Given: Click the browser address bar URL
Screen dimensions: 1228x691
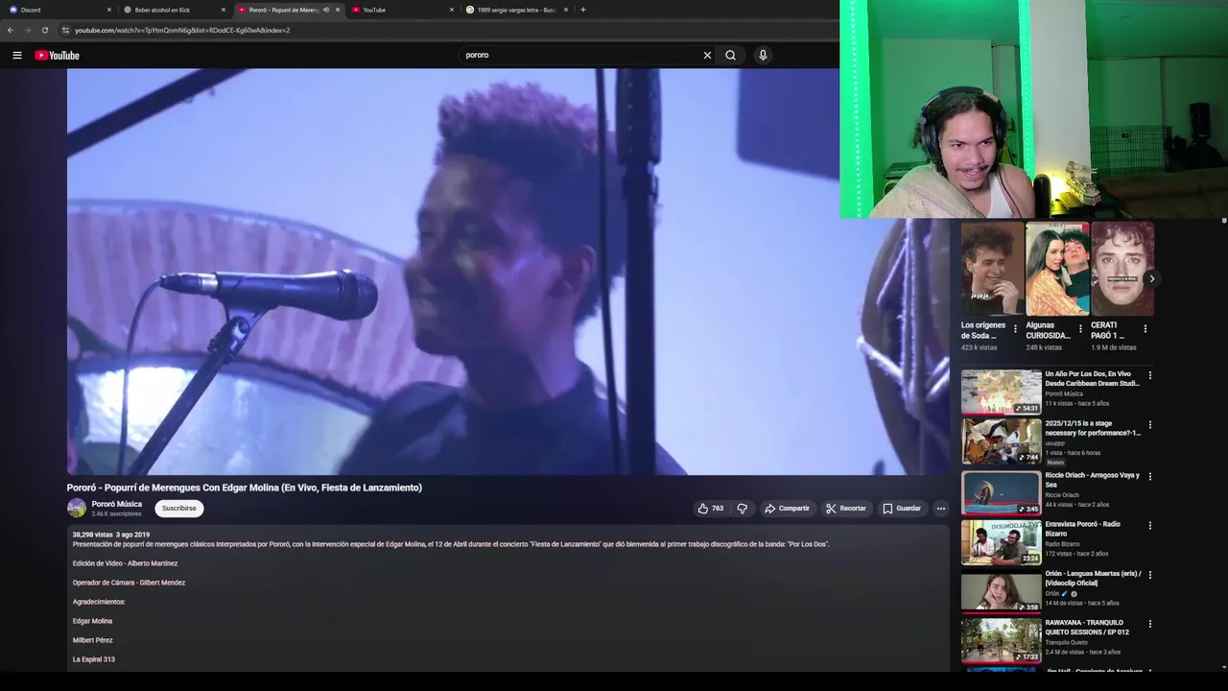Looking at the screenshot, I should pos(182,30).
